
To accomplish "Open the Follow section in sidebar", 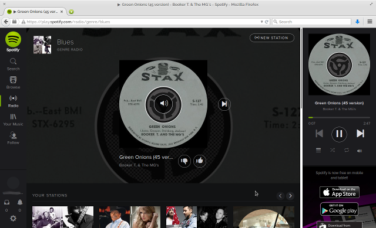I will pyautogui.click(x=13, y=138).
